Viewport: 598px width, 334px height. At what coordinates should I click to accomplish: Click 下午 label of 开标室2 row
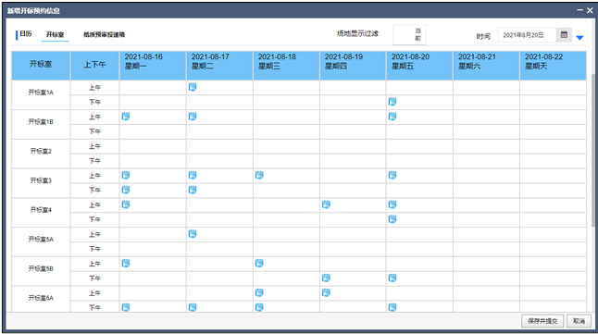[95, 161]
